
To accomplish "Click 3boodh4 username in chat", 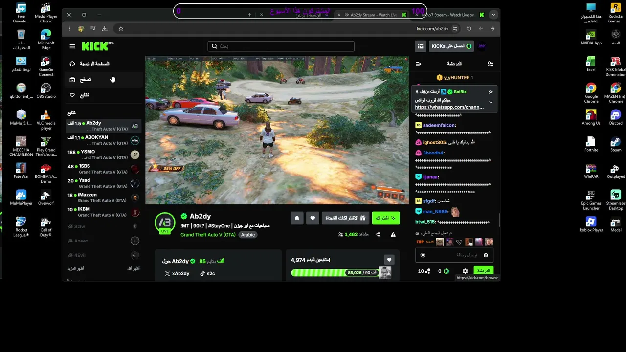I will tap(433, 153).
